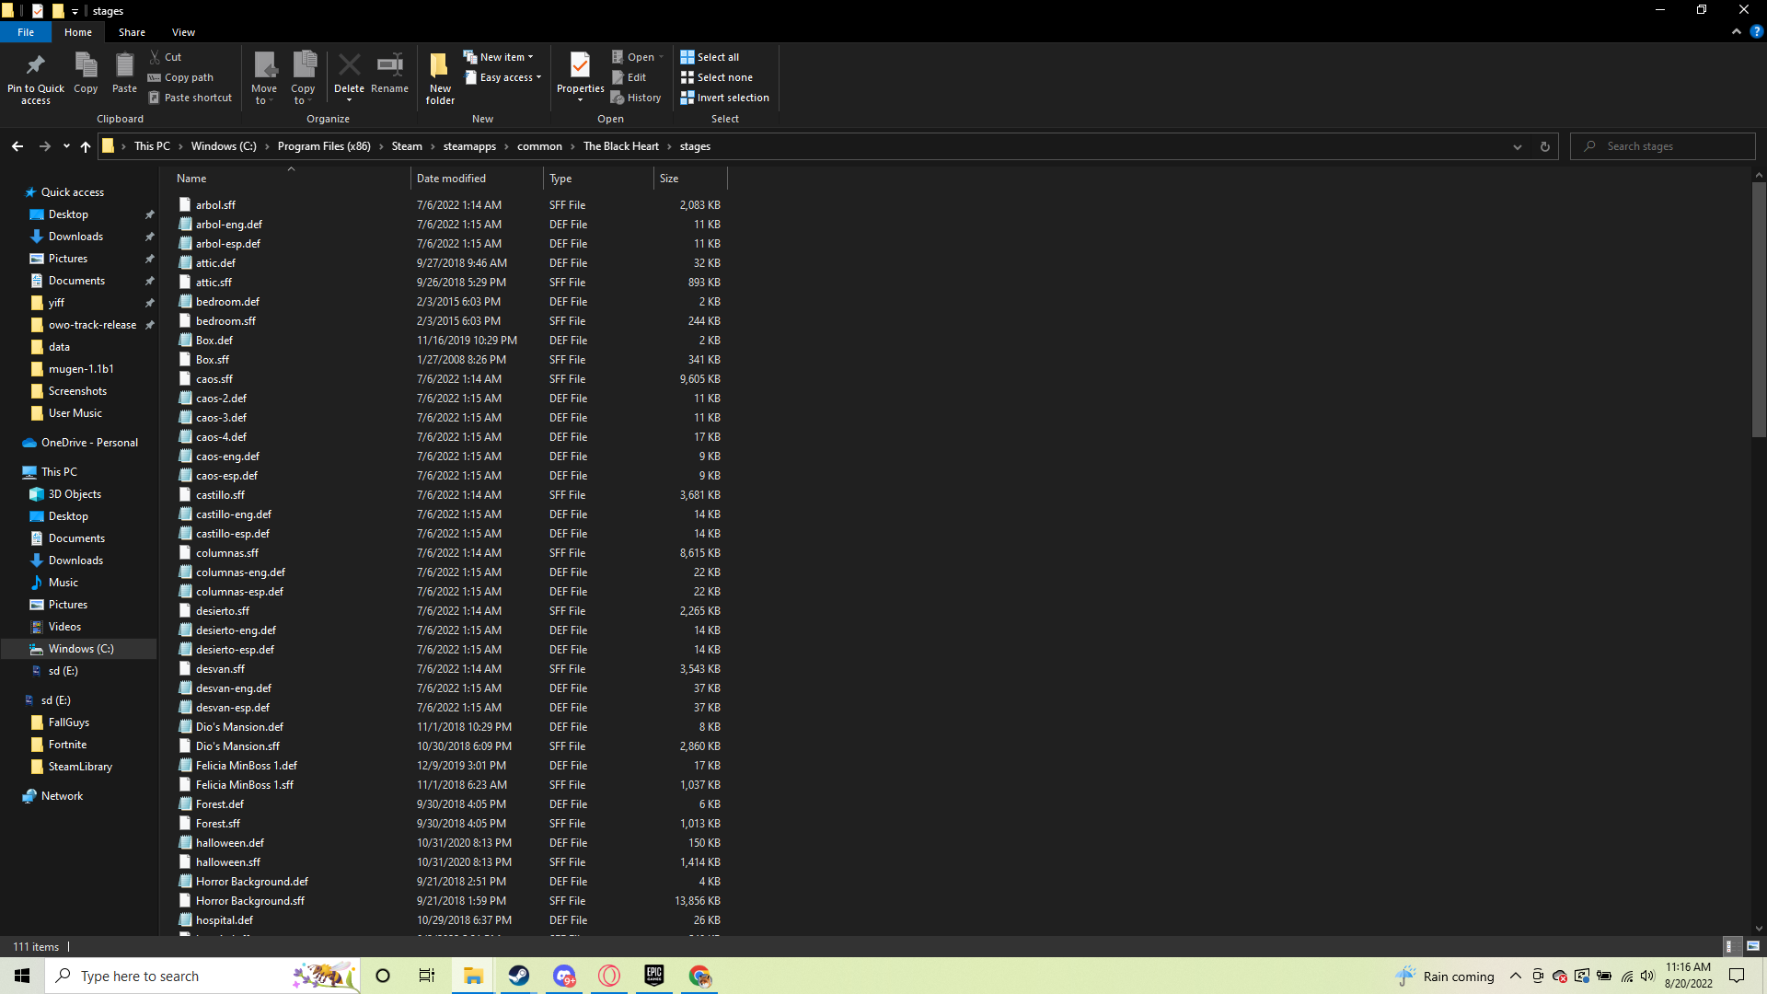This screenshot has height=994, width=1767.
Task: Refresh the stages folder view
Action: click(1545, 146)
